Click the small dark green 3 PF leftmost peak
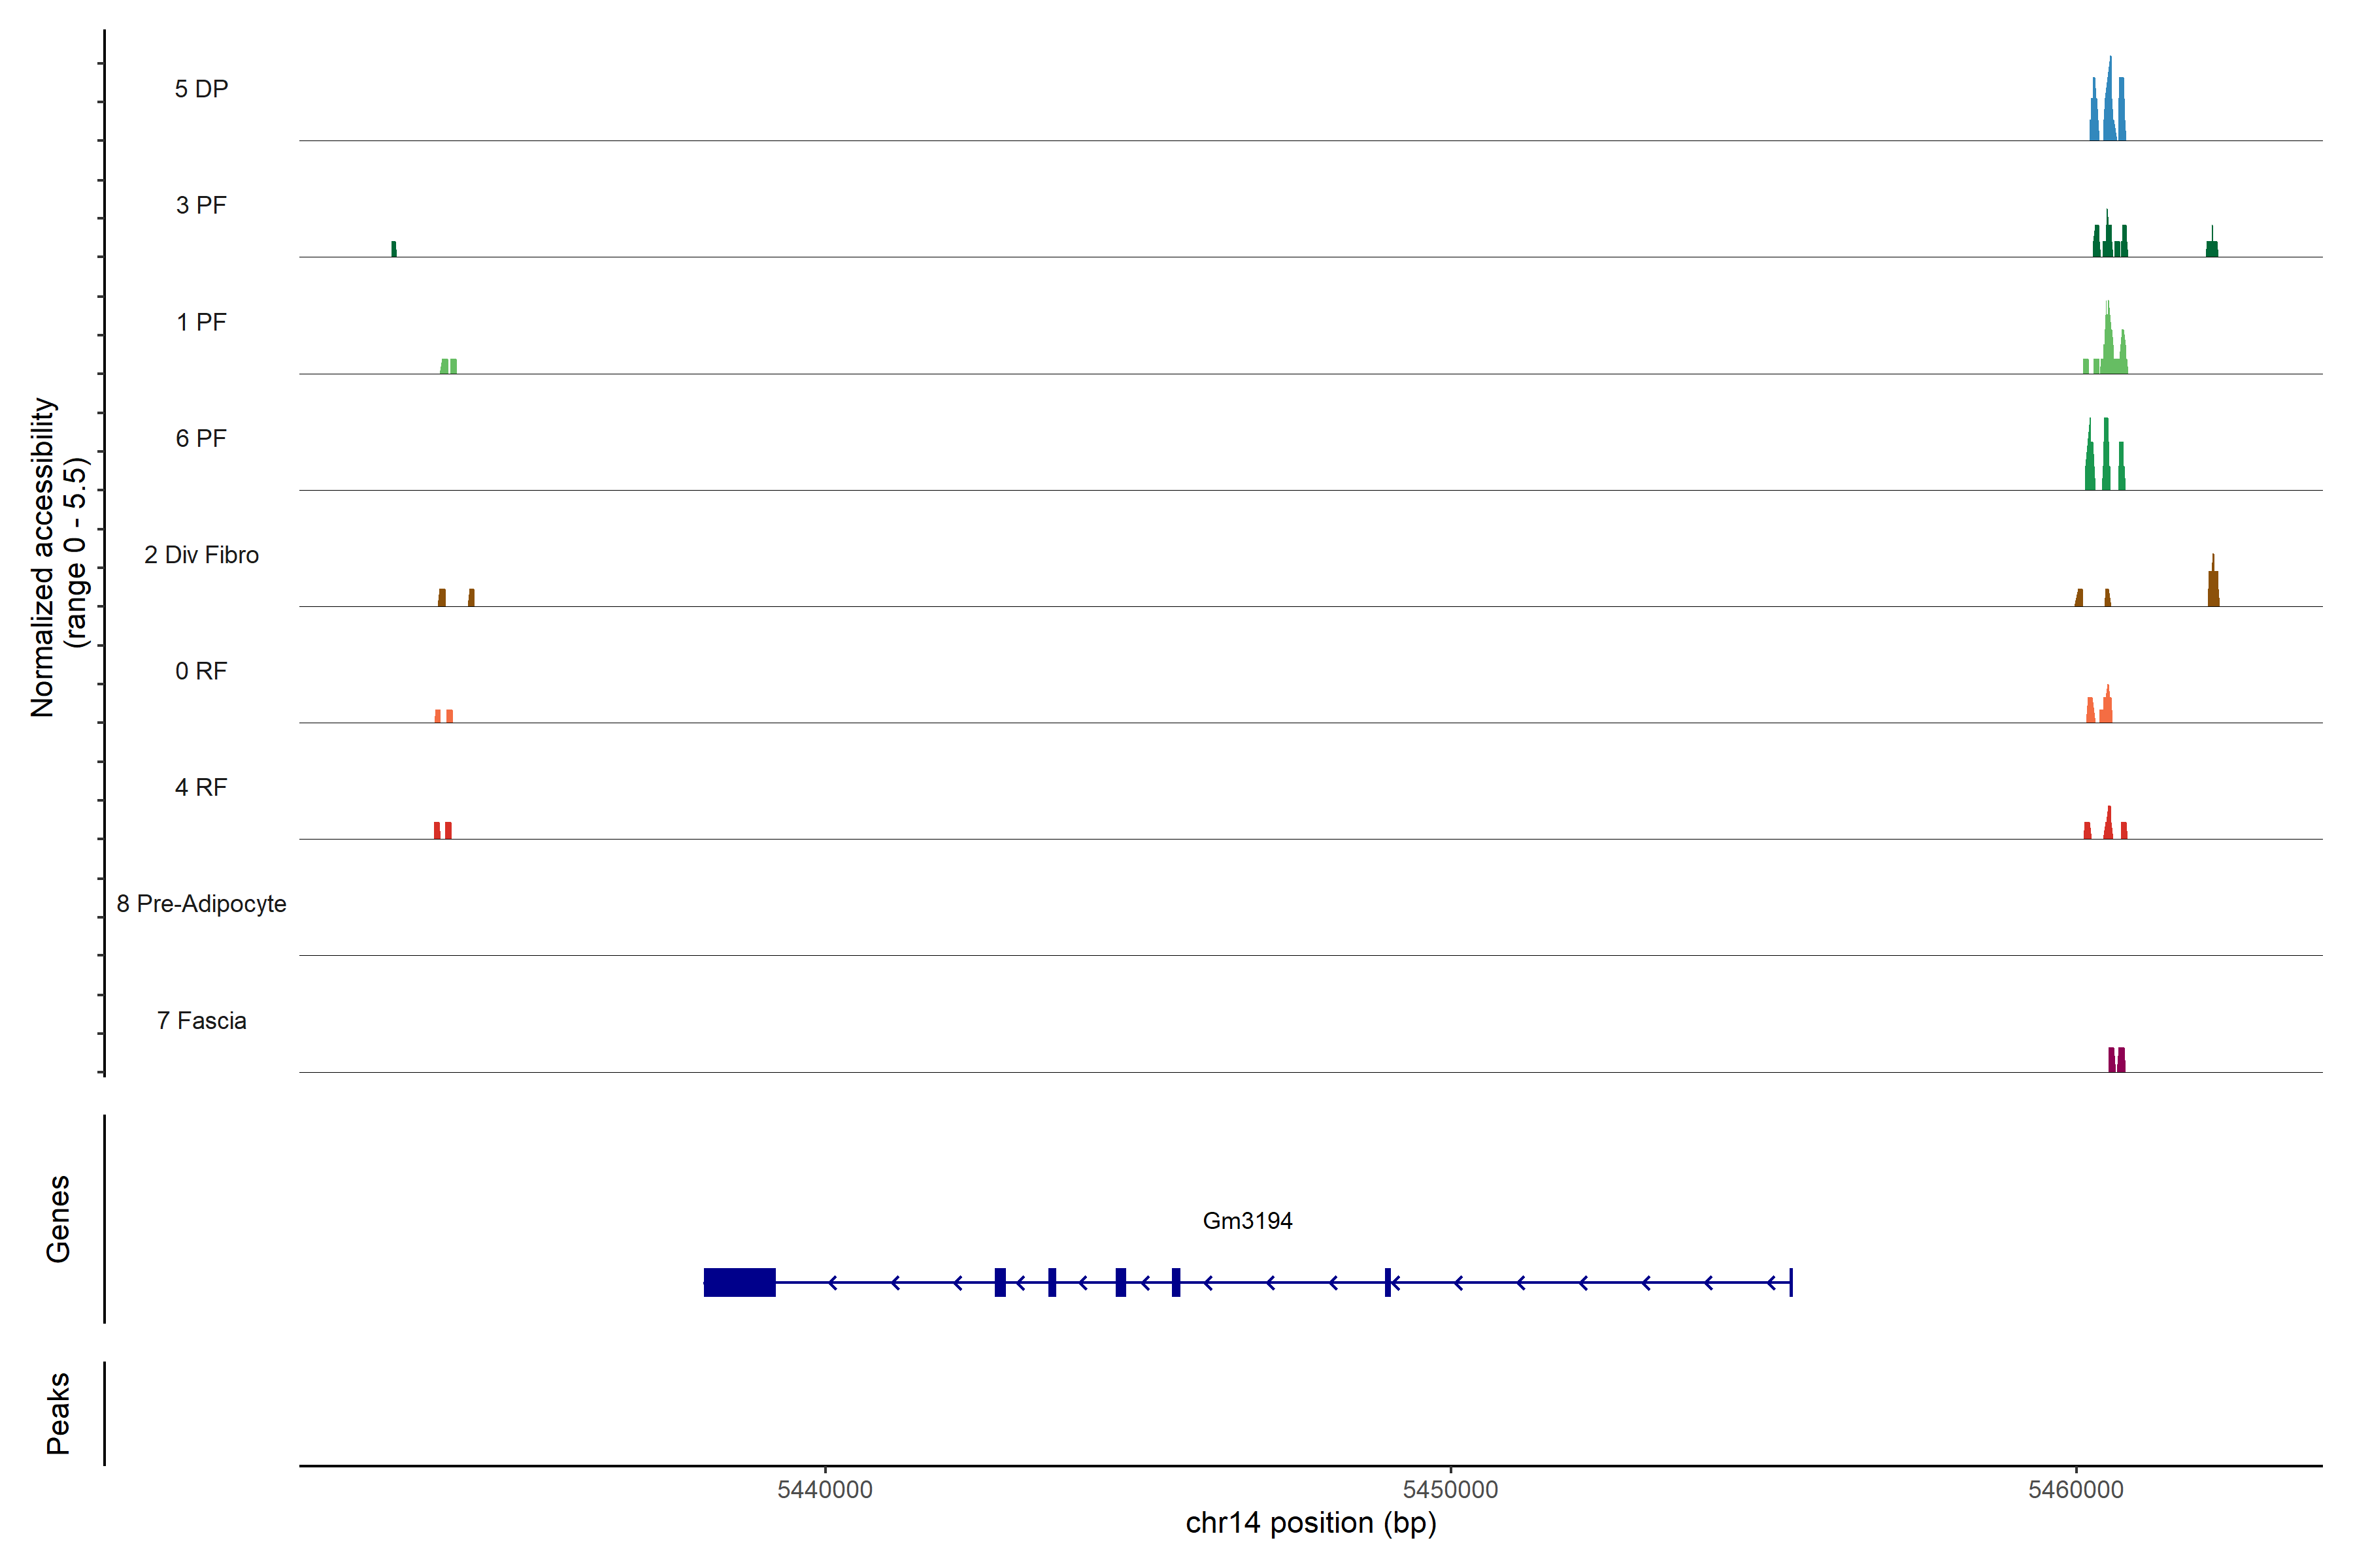2353x1568 pixels. (394, 249)
